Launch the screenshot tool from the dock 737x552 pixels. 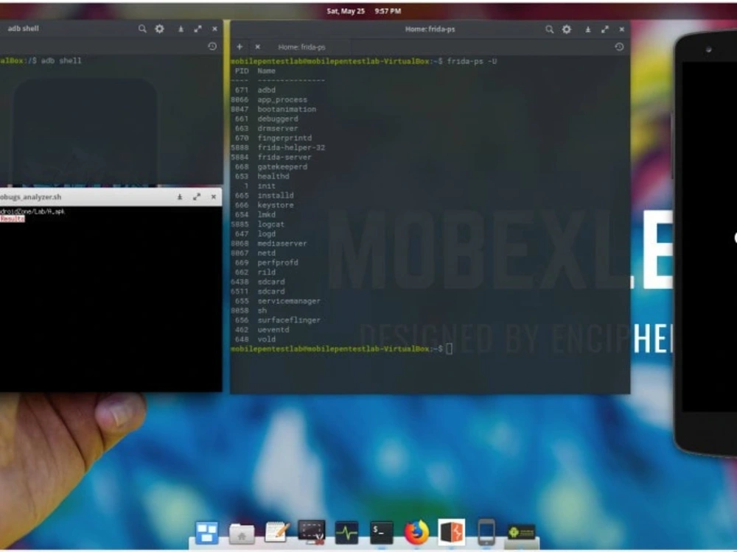pos(311,532)
